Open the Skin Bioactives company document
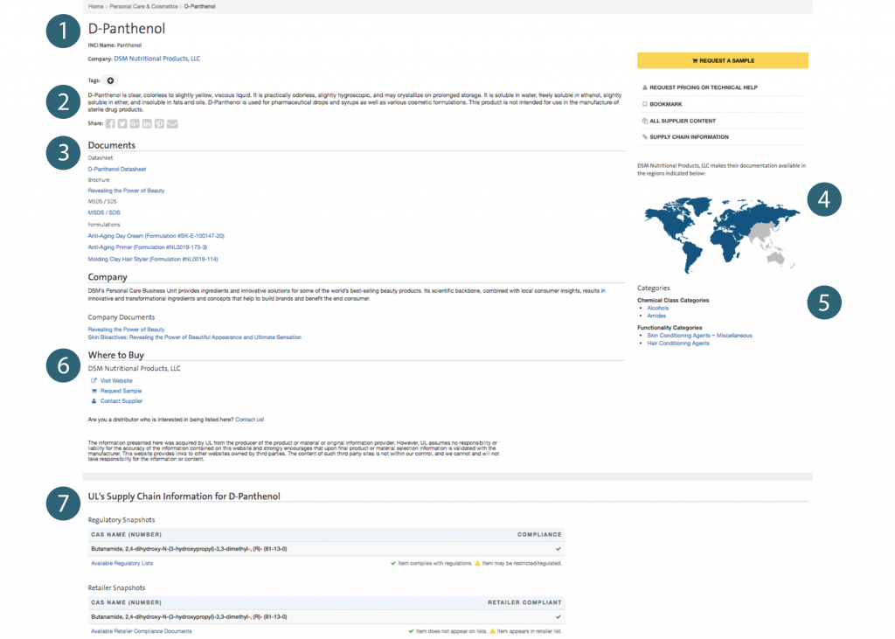Viewport: 895px width, 639px height. (195, 337)
